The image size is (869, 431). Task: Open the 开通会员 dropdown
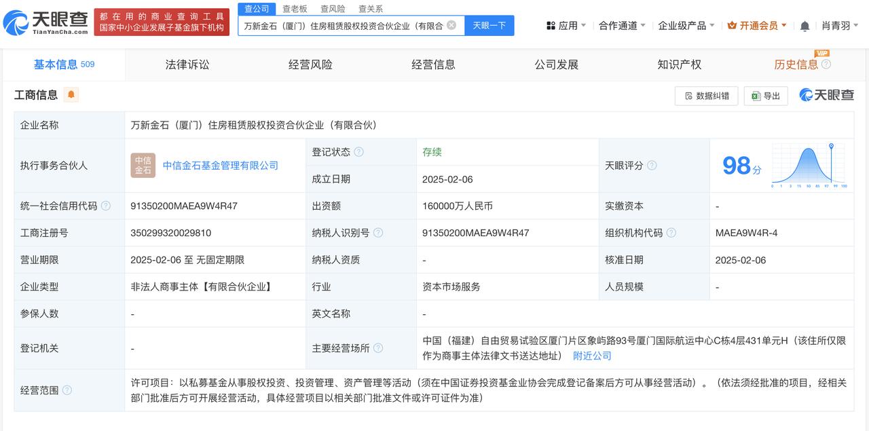point(757,26)
